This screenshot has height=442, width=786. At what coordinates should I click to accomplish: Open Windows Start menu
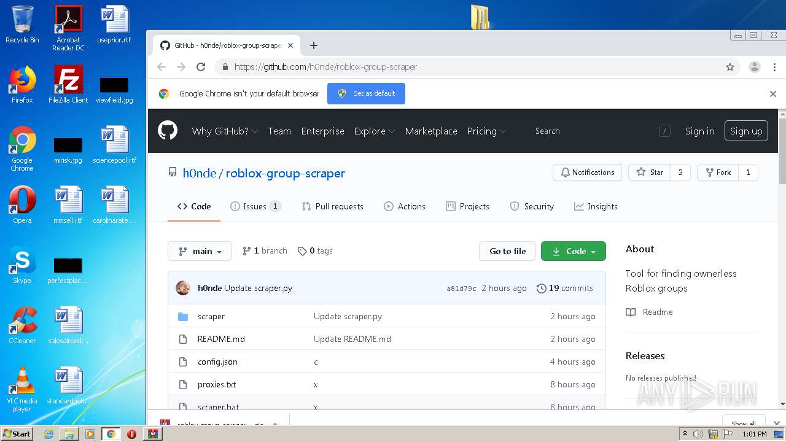coord(17,433)
